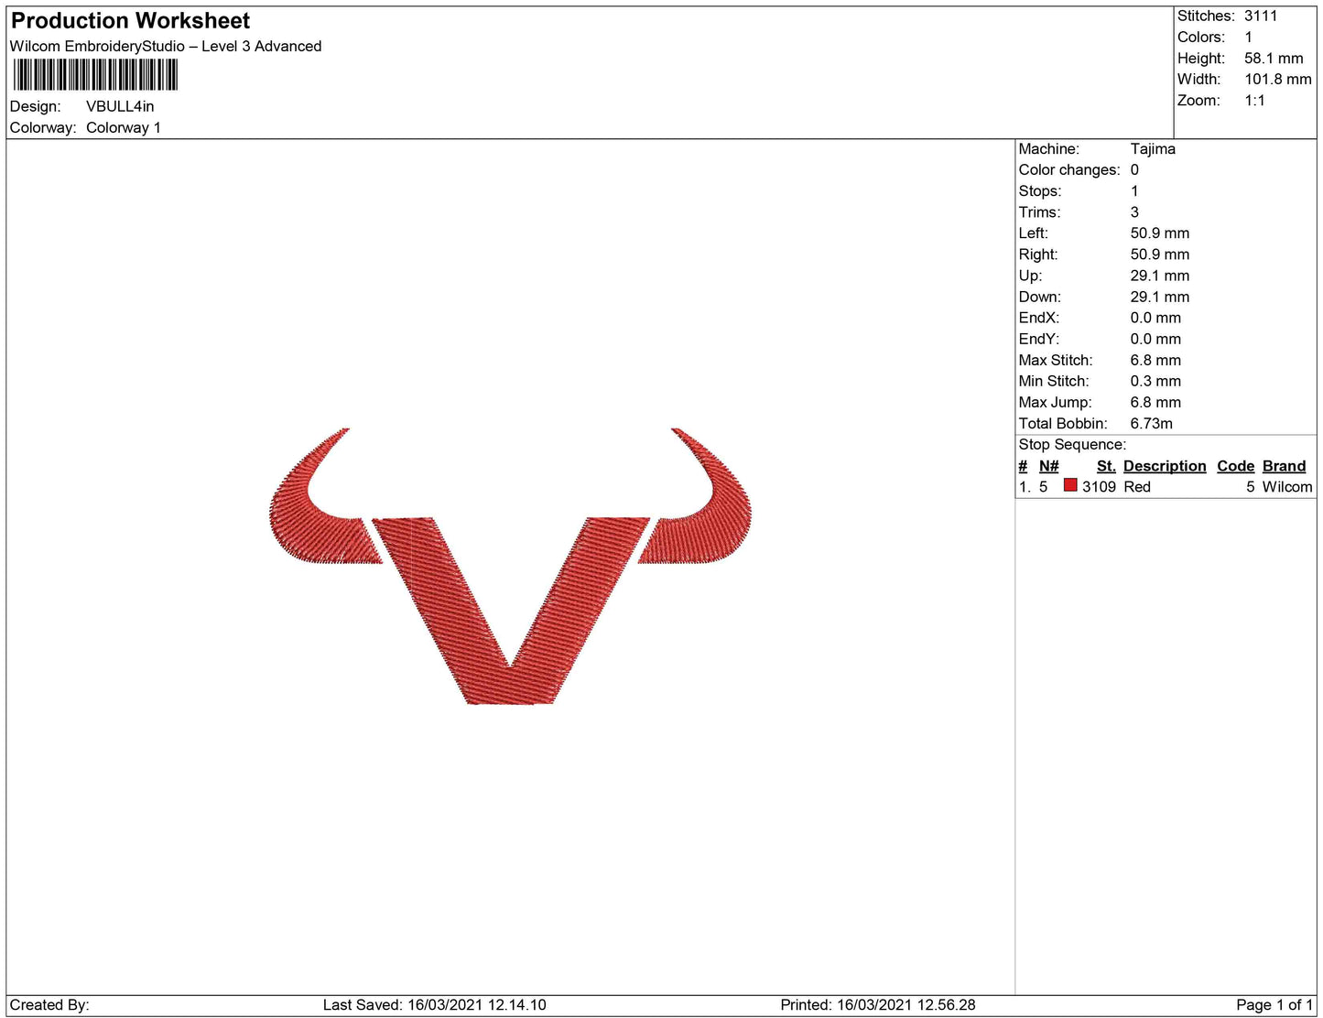Click the 'Brand' column header
The height and width of the screenshot is (1018, 1323).
(1284, 466)
